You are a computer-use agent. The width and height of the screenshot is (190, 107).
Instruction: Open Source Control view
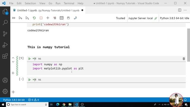[5, 34]
